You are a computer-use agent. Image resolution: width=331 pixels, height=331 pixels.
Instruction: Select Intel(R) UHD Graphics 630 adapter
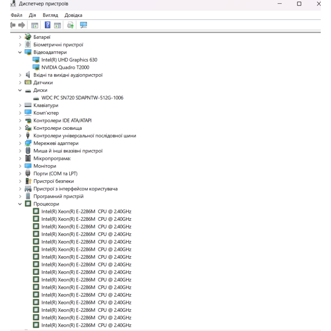(x=69, y=60)
